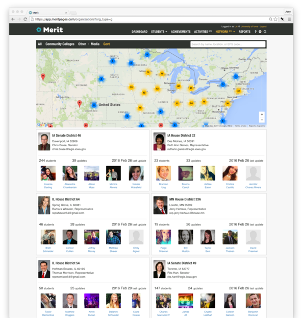Zoom in on the map
Screen dimensions: 302x318
tap(262, 115)
